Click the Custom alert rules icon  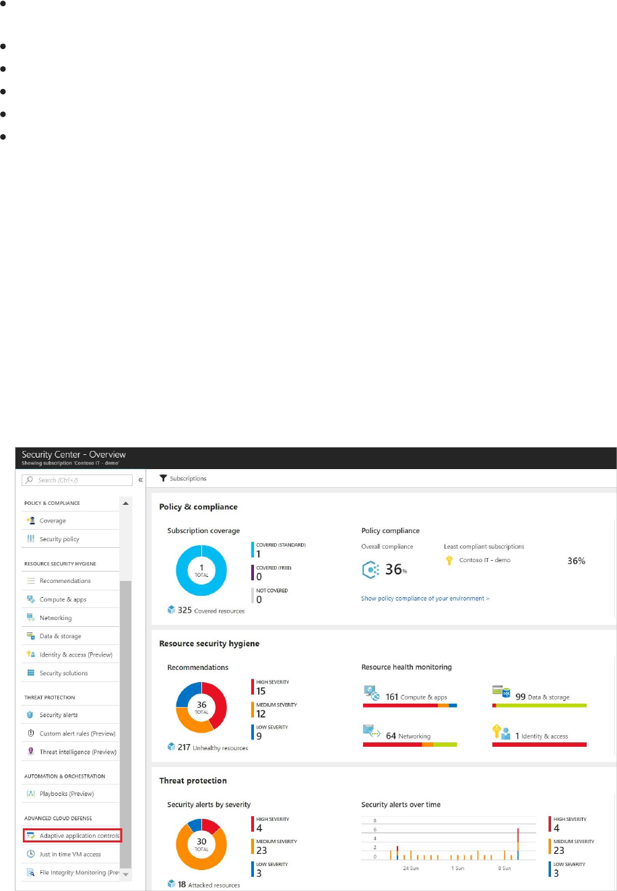tap(30, 733)
